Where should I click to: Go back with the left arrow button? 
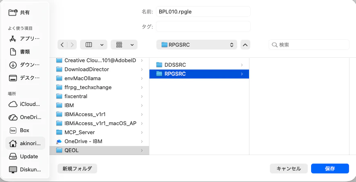pyautogui.click(x=62, y=45)
